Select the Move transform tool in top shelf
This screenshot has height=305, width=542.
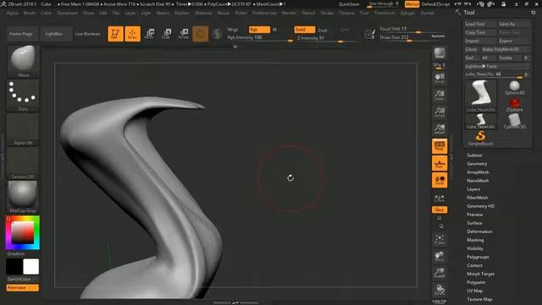pos(149,34)
